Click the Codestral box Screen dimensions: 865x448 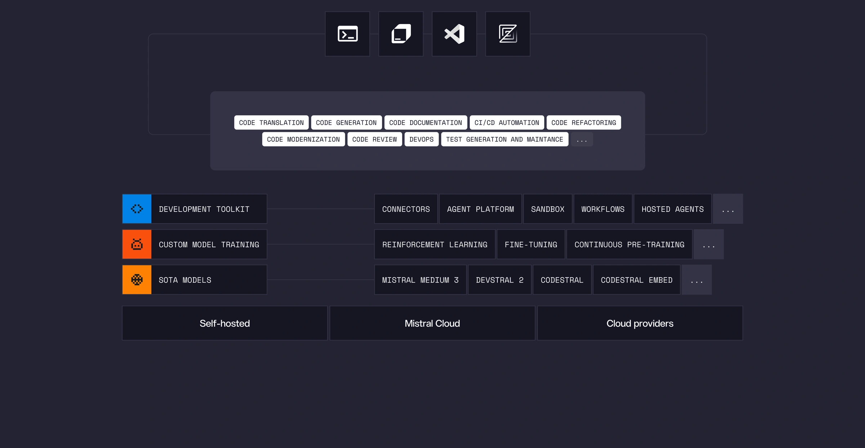pos(562,280)
